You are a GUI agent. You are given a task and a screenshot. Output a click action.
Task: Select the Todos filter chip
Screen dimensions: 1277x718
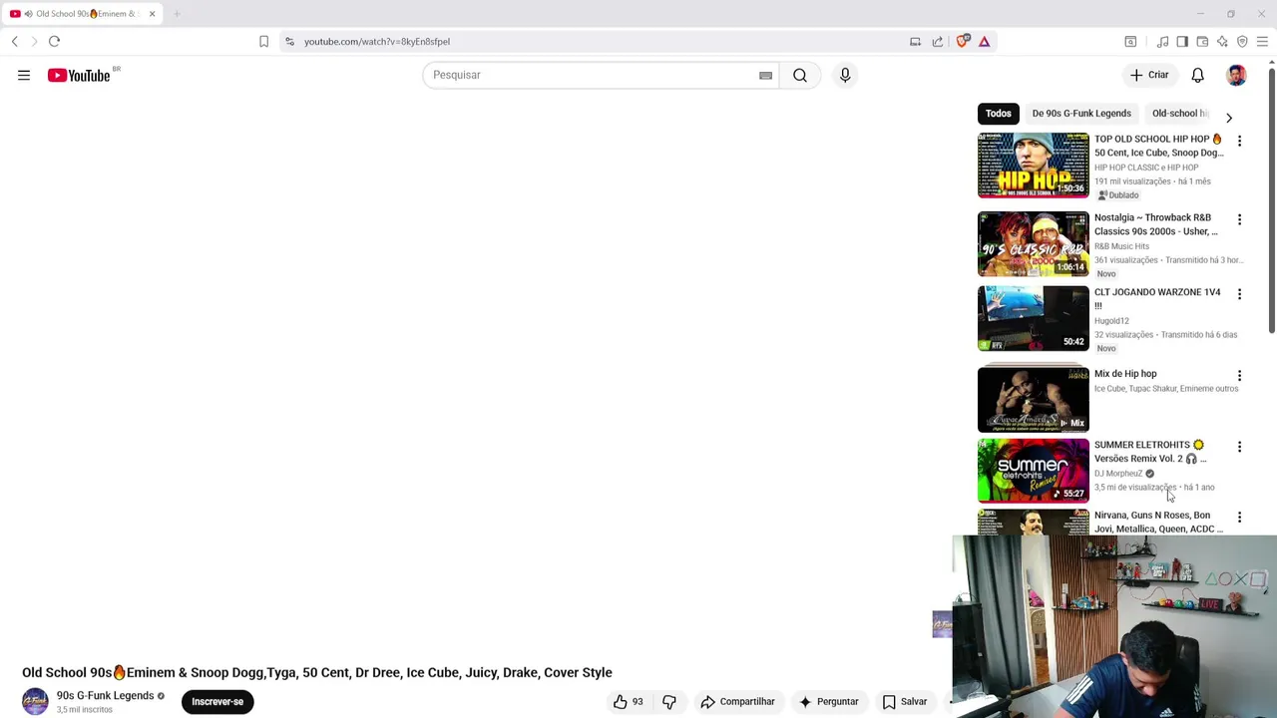click(999, 114)
